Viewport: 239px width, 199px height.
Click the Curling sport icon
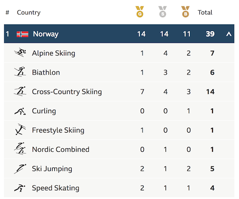pyautogui.click(x=20, y=111)
